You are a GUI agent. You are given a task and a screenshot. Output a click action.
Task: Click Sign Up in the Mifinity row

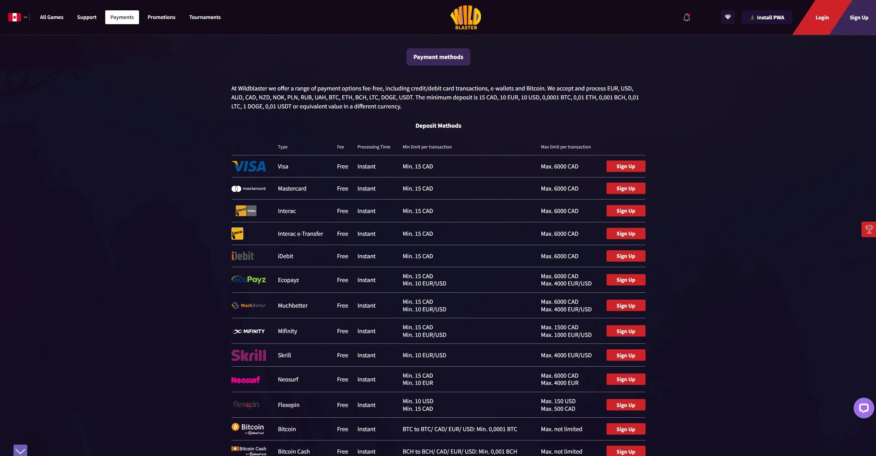(x=626, y=331)
